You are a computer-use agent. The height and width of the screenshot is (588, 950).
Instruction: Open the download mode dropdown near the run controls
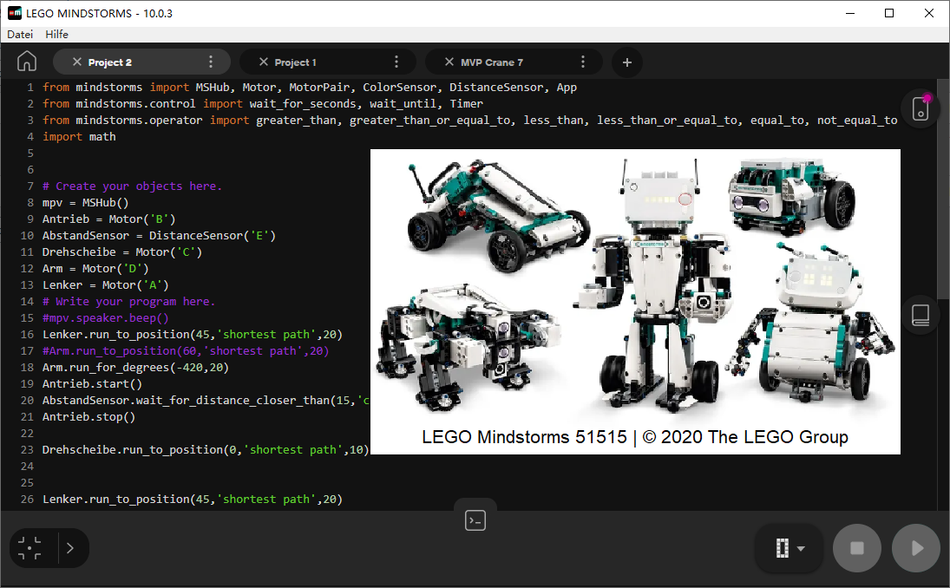point(800,547)
